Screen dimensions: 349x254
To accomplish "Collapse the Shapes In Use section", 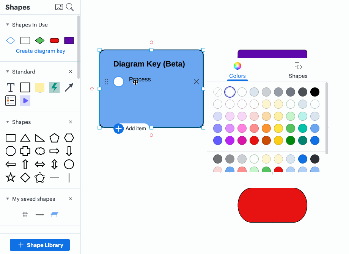I will point(8,25).
